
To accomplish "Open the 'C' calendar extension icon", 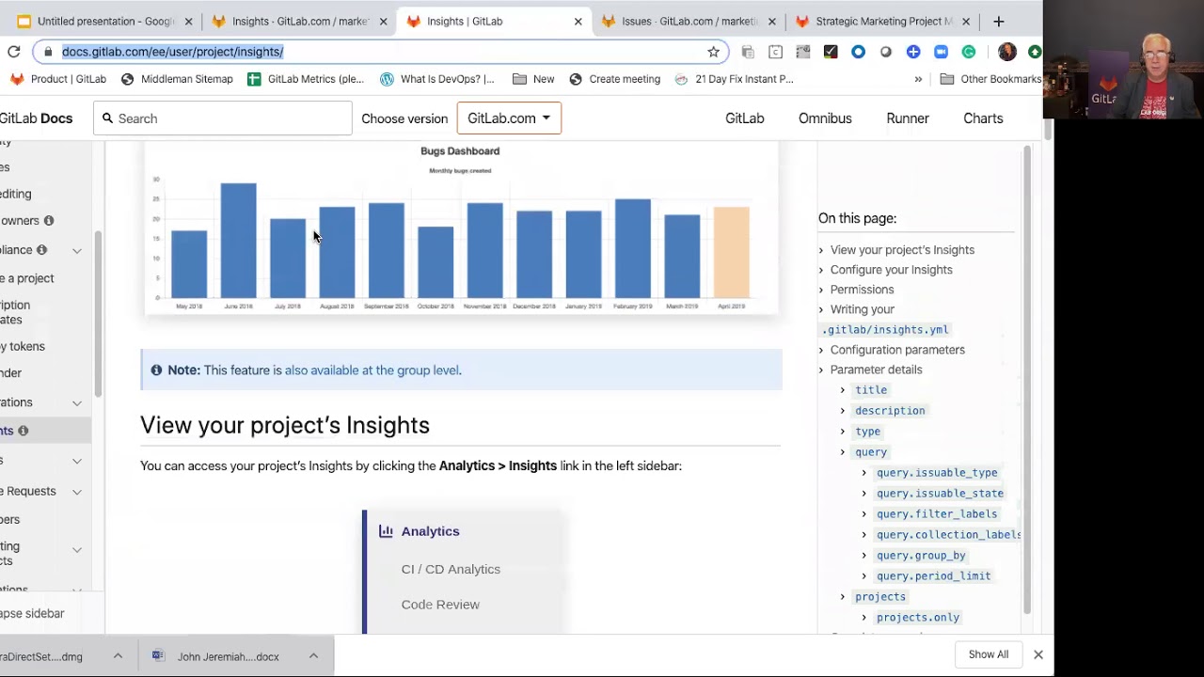I will click(775, 52).
